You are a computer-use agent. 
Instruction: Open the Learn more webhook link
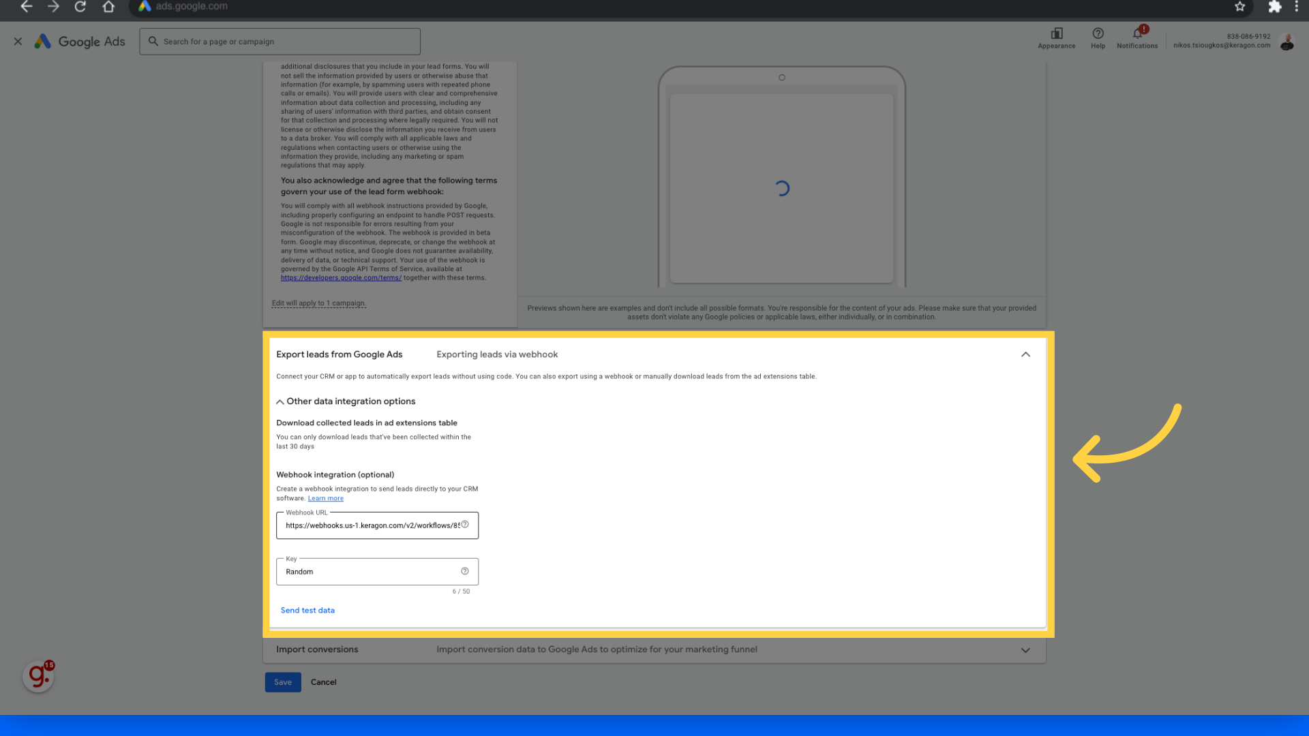pyautogui.click(x=326, y=499)
